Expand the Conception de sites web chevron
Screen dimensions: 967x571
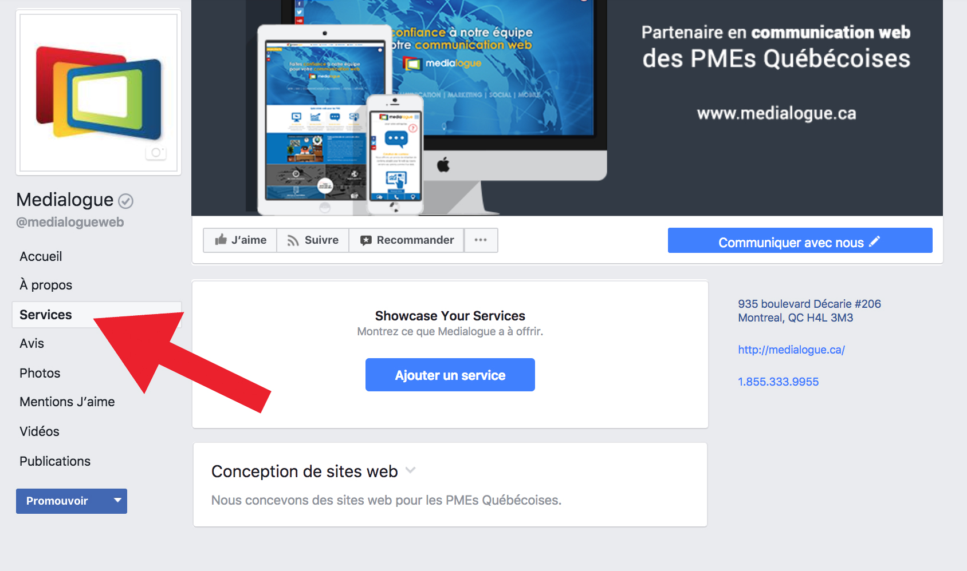coord(410,470)
